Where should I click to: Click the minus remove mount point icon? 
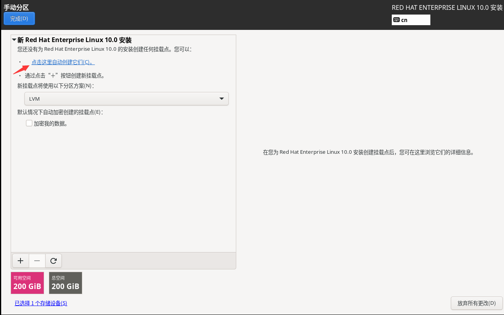[x=37, y=261]
